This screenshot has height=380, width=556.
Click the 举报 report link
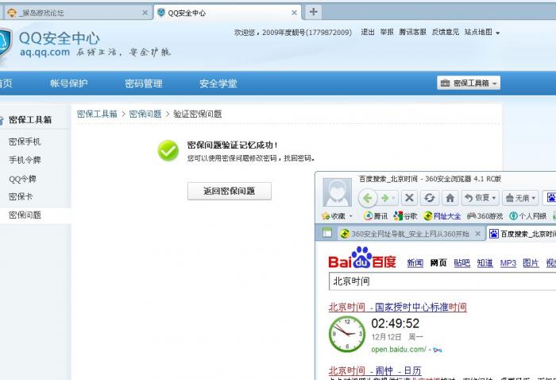pos(387,32)
